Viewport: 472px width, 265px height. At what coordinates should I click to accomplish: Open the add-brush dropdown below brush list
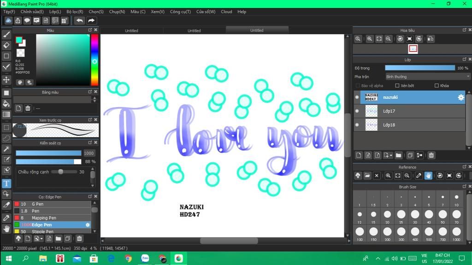coord(38,239)
